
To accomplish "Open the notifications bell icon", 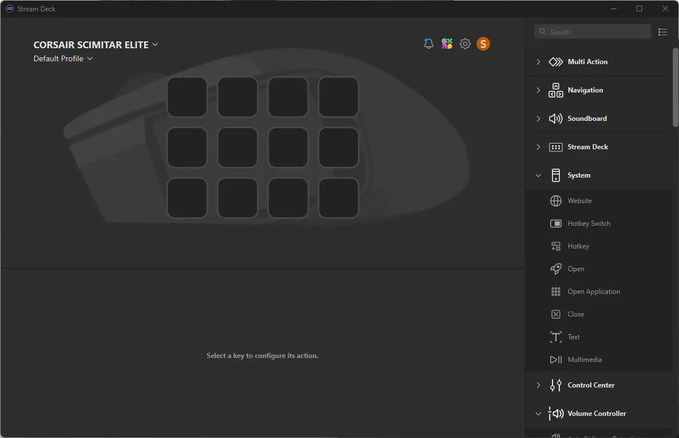I will coord(428,44).
